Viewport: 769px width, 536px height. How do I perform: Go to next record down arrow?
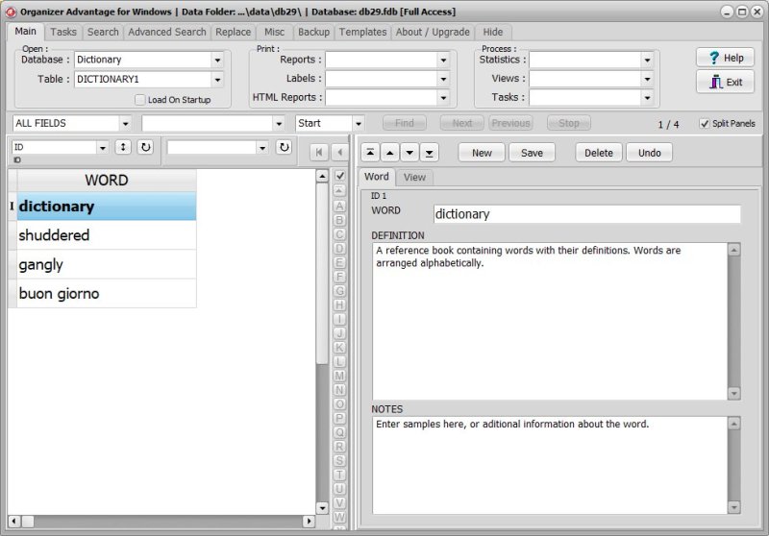tap(409, 153)
